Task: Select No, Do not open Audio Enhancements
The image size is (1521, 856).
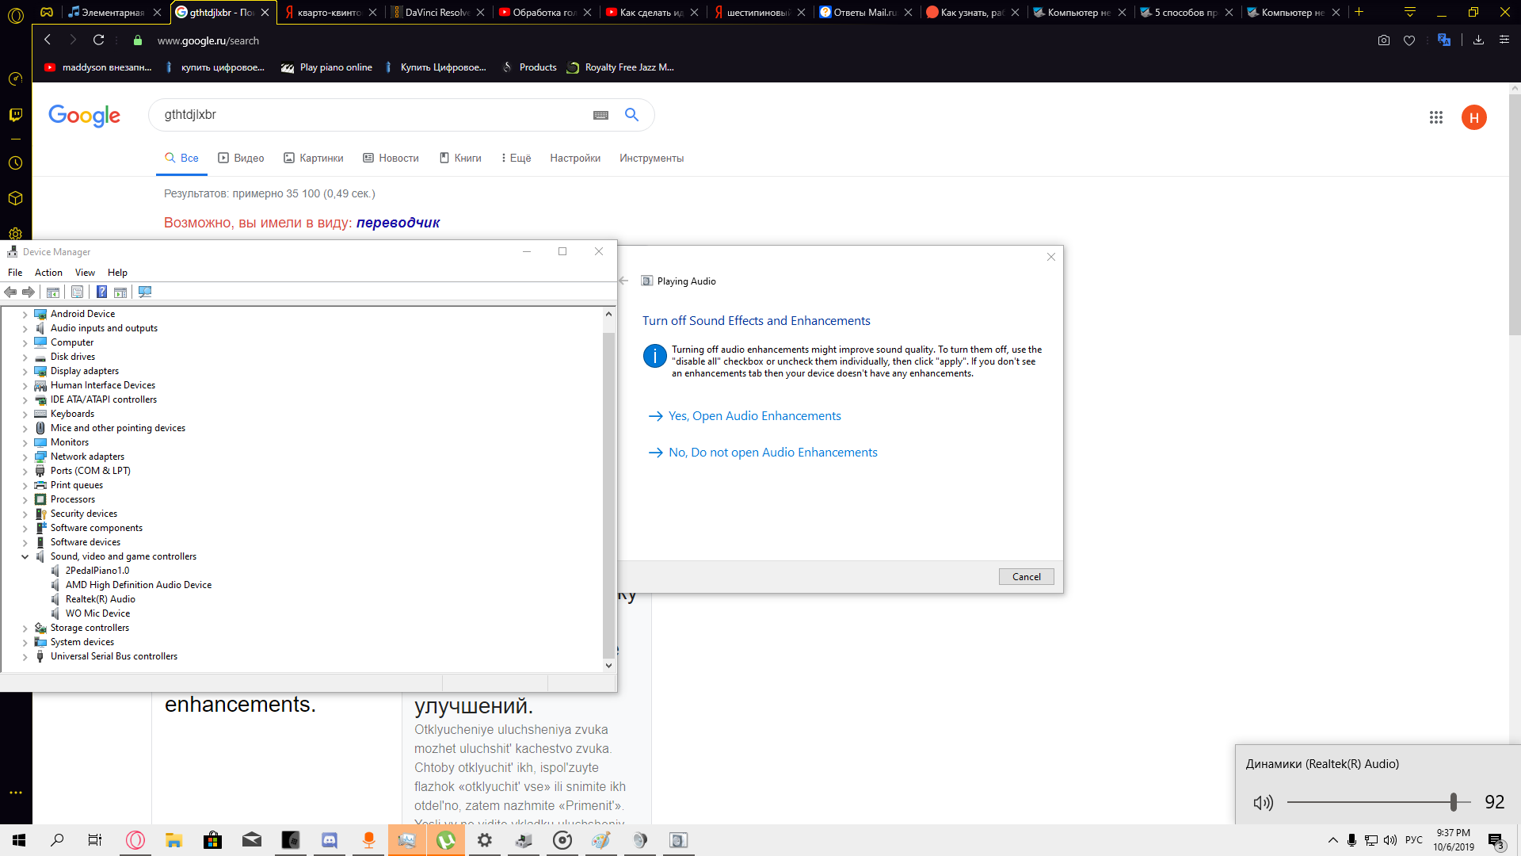Action: coord(773,452)
